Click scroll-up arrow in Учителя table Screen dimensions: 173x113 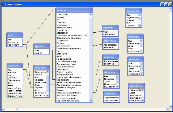click(91, 14)
